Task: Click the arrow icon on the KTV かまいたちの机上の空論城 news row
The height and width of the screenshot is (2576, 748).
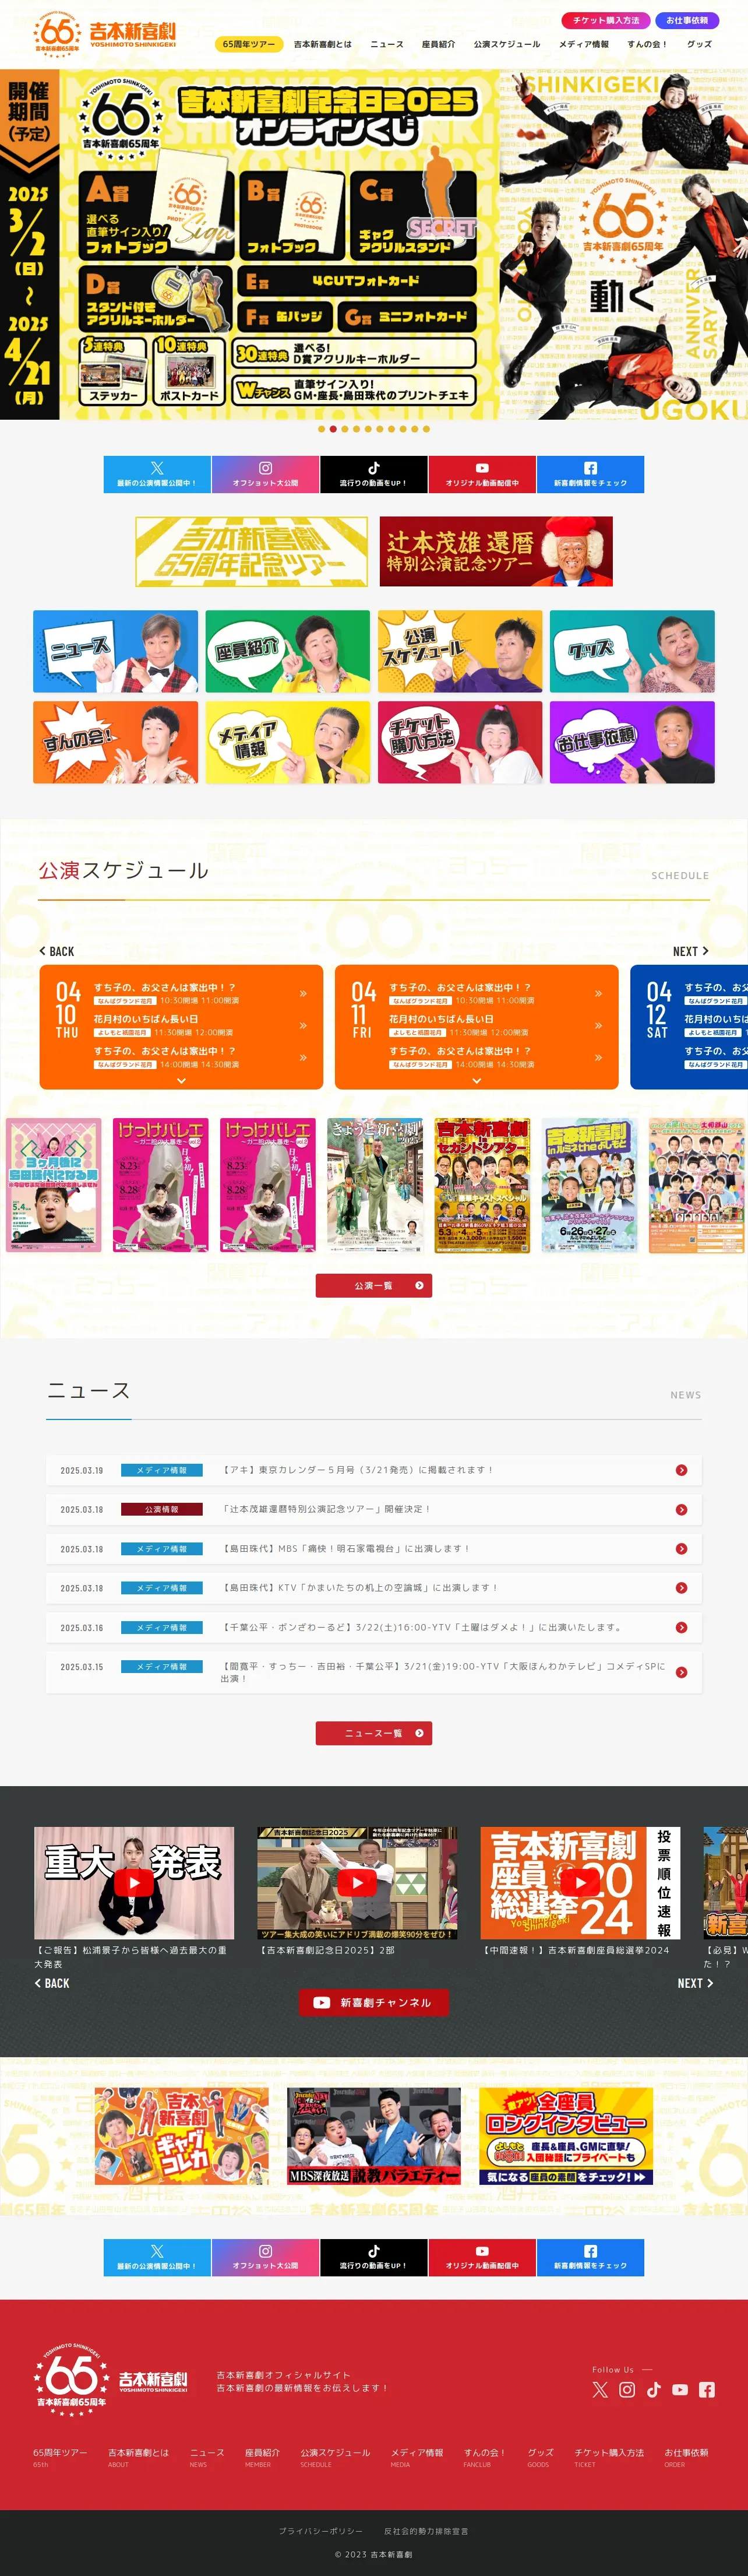Action: tap(681, 1588)
